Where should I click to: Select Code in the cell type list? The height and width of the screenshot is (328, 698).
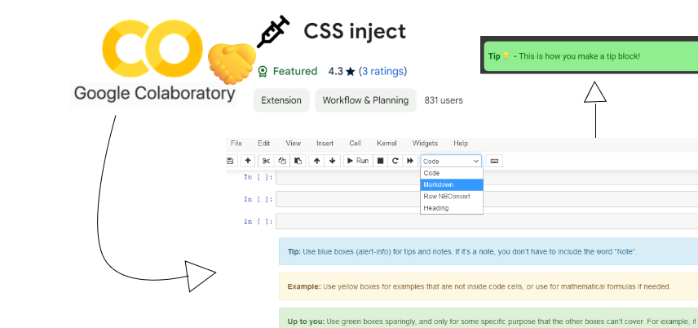pyautogui.click(x=452, y=173)
